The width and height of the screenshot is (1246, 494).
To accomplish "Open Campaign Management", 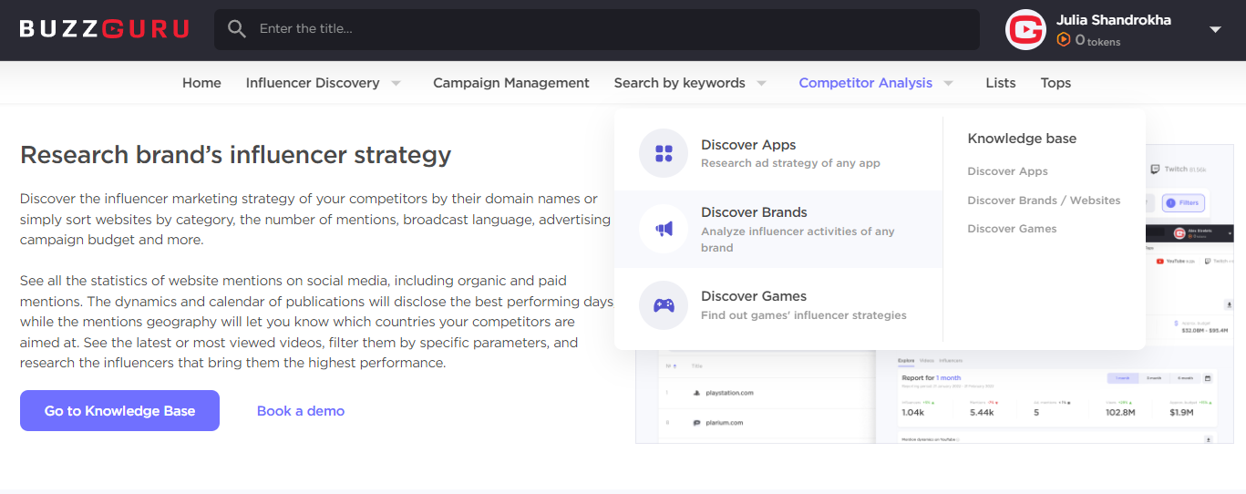I will pos(511,83).
